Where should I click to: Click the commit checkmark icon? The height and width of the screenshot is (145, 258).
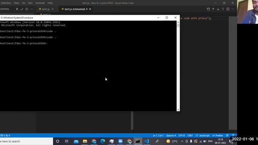[22, 9]
